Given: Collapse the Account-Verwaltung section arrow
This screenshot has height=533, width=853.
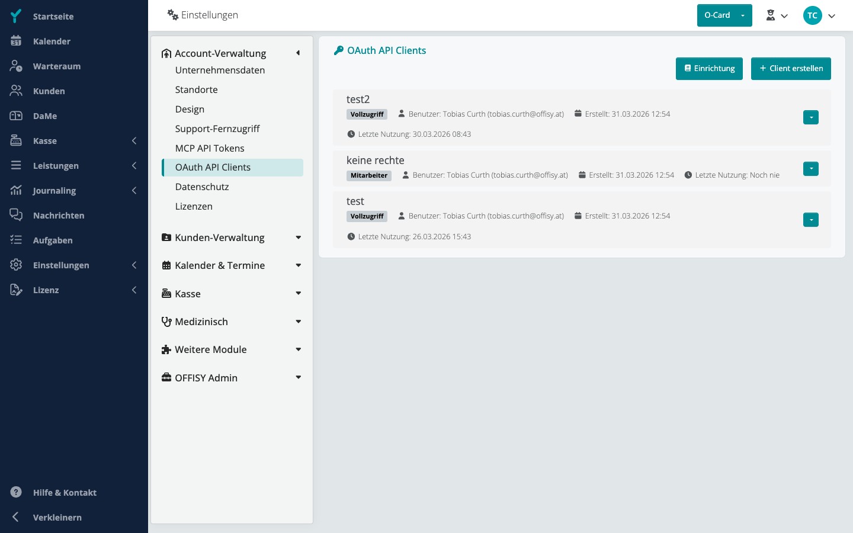Looking at the screenshot, I should tap(298, 53).
